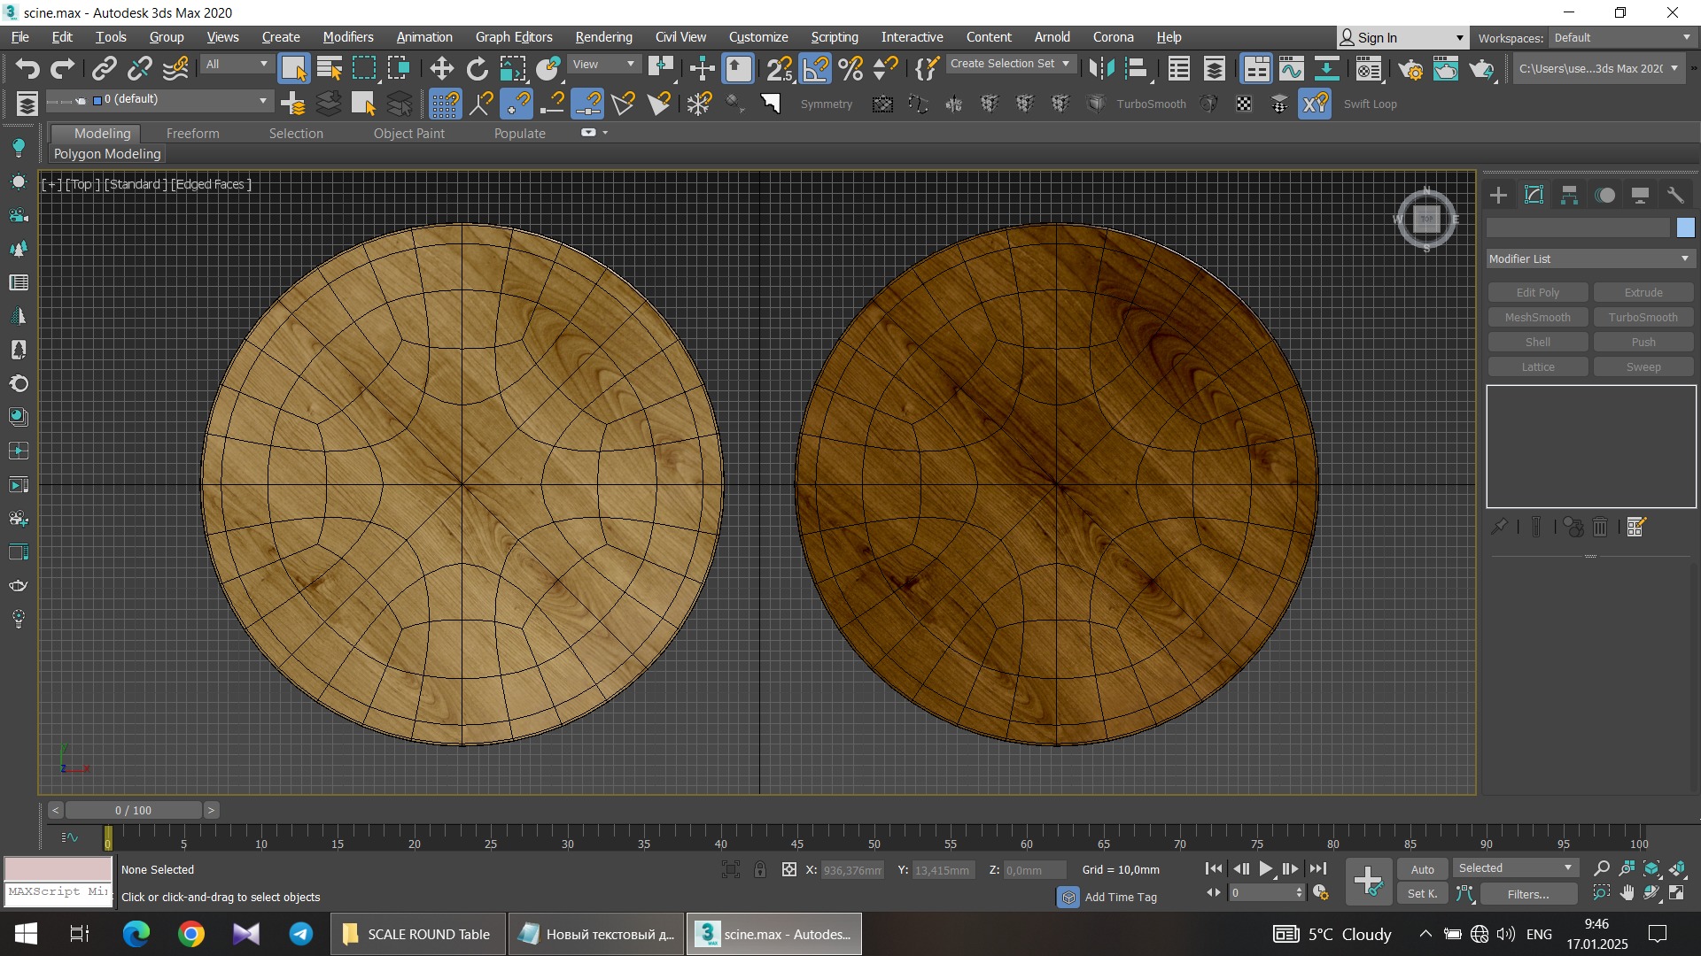Expand the Sign In dropdown
Screen dimensions: 1701x956
click(1402, 38)
